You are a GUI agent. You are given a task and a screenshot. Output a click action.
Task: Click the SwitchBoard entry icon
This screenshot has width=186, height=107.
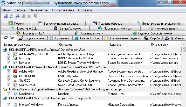pyautogui.click(x=15, y=85)
